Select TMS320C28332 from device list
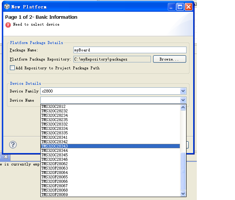 click(x=110, y=124)
